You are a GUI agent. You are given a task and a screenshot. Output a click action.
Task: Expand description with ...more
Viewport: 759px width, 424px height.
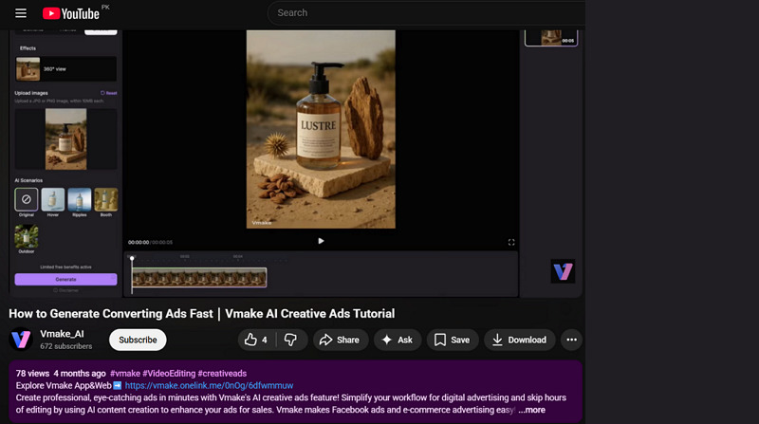(x=532, y=410)
